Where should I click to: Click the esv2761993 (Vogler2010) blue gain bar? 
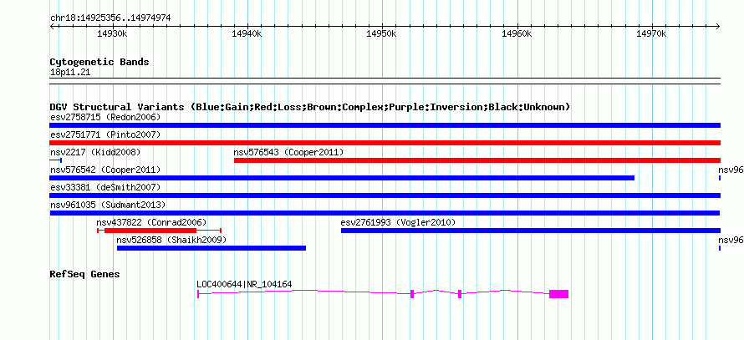(531, 231)
